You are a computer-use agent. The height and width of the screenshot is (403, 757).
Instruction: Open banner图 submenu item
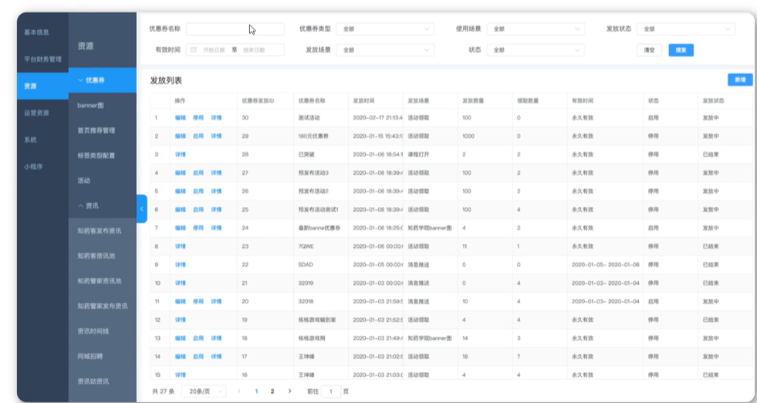[103, 105]
